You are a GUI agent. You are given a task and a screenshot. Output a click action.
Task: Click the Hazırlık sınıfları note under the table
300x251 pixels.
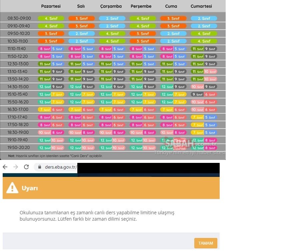(55, 156)
